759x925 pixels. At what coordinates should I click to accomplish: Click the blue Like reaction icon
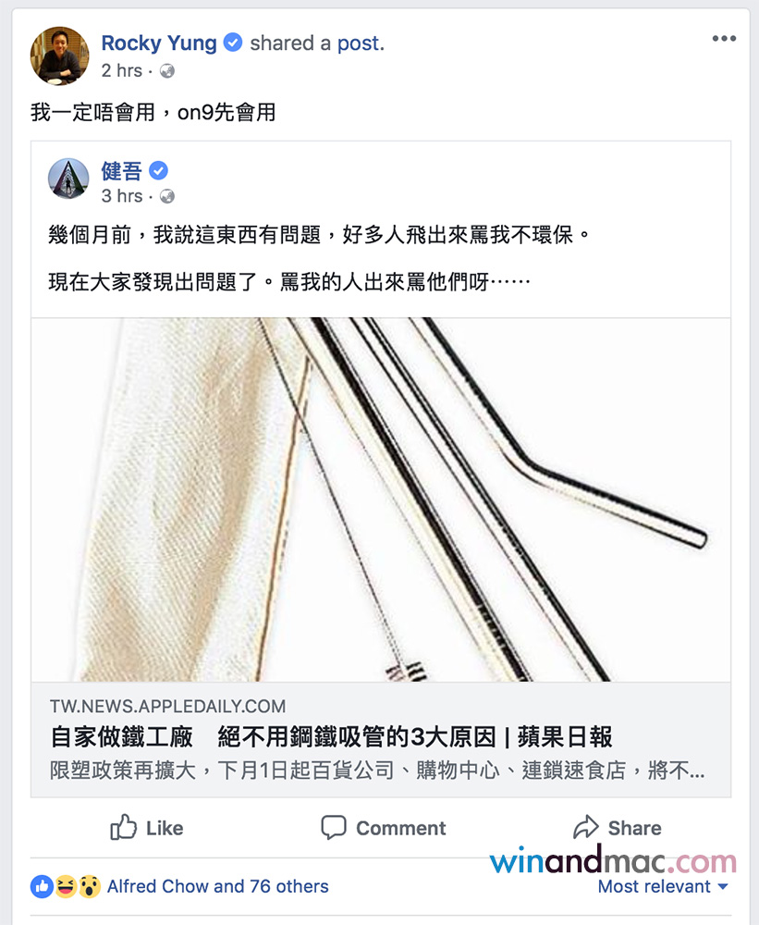pyautogui.click(x=42, y=886)
